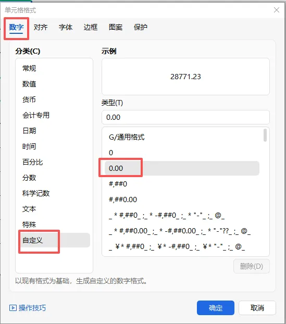Select the 常规 category

54,68
